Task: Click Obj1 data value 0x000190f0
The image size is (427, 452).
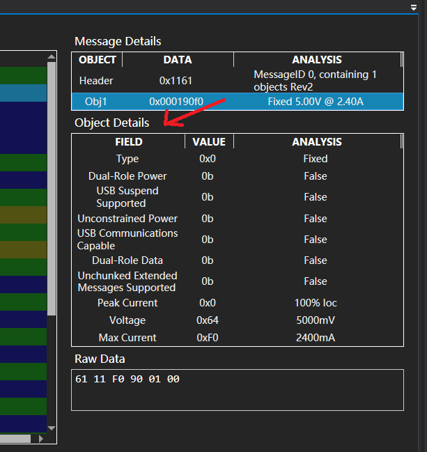Action: [176, 102]
